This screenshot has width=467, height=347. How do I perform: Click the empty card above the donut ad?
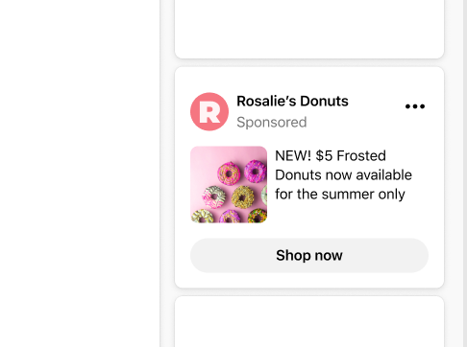309,29
